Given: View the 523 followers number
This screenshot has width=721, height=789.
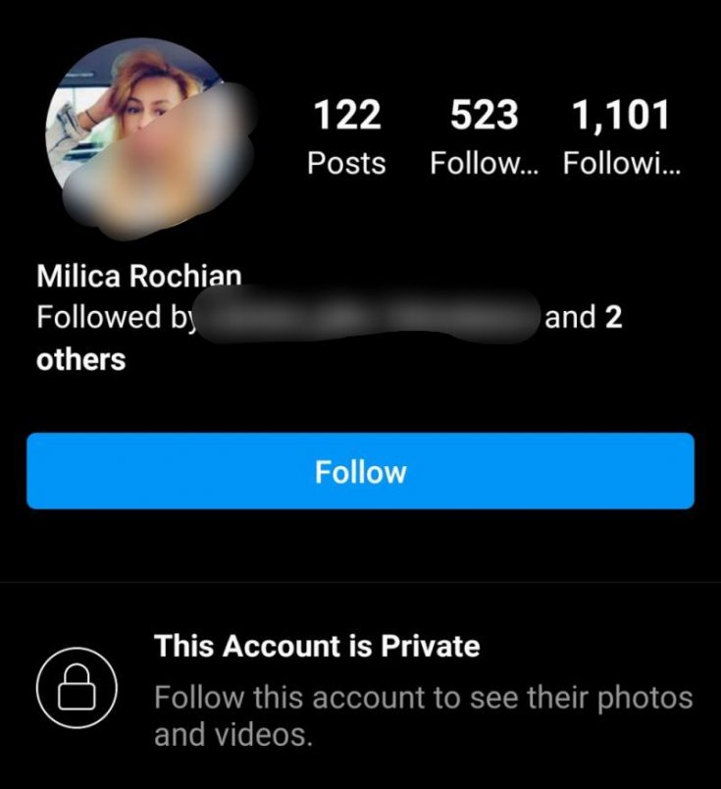Looking at the screenshot, I should [484, 116].
